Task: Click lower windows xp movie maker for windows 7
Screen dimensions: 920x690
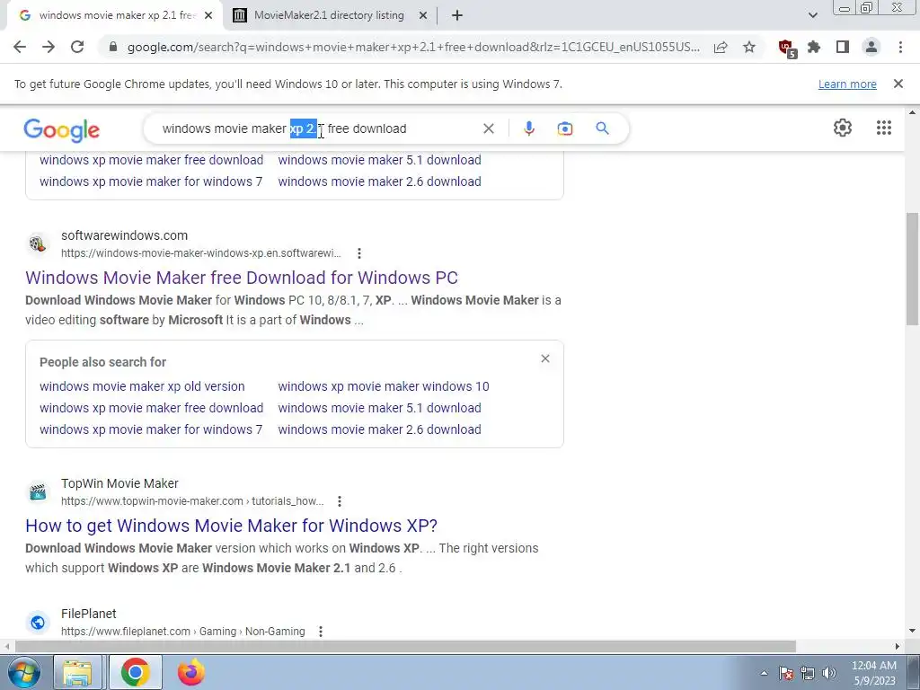Action: 151,429
